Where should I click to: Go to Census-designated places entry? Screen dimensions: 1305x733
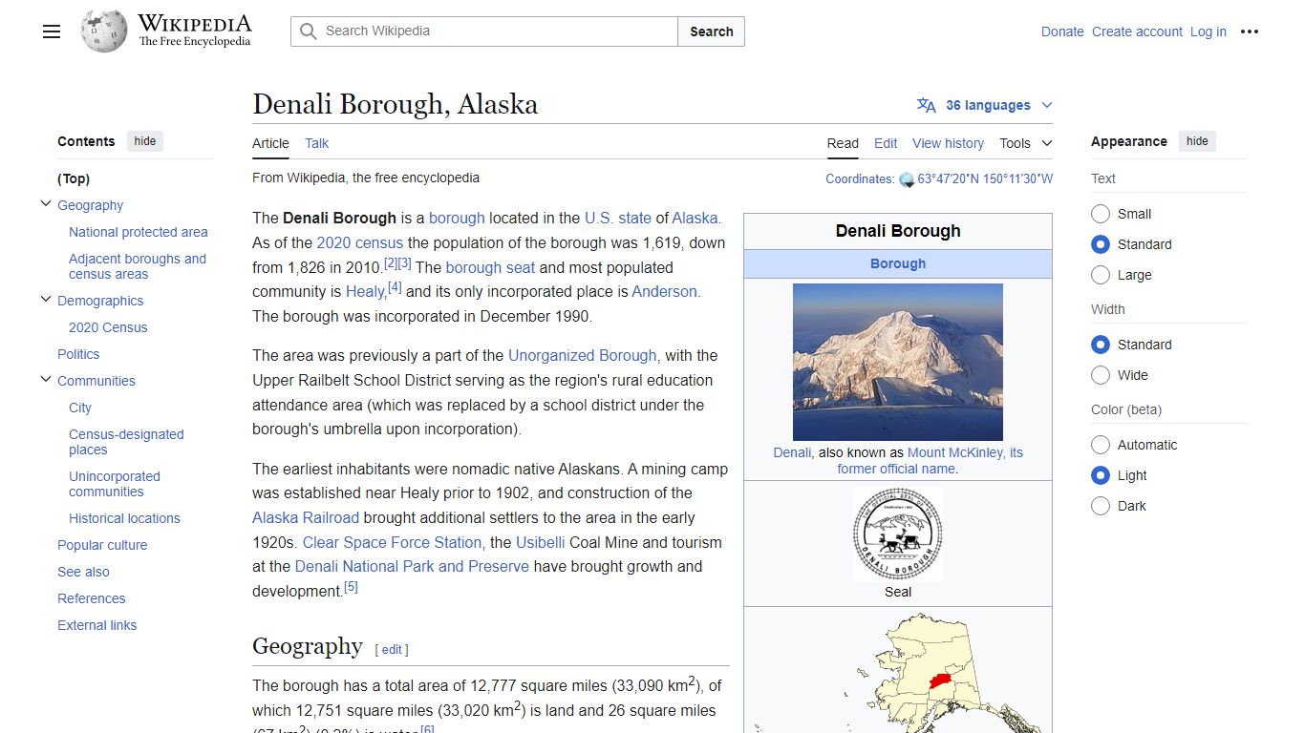pyautogui.click(x=126, y=442)
